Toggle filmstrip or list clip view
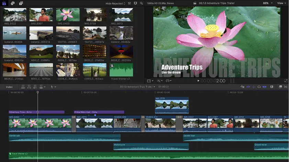 click(x=130, y=3)
